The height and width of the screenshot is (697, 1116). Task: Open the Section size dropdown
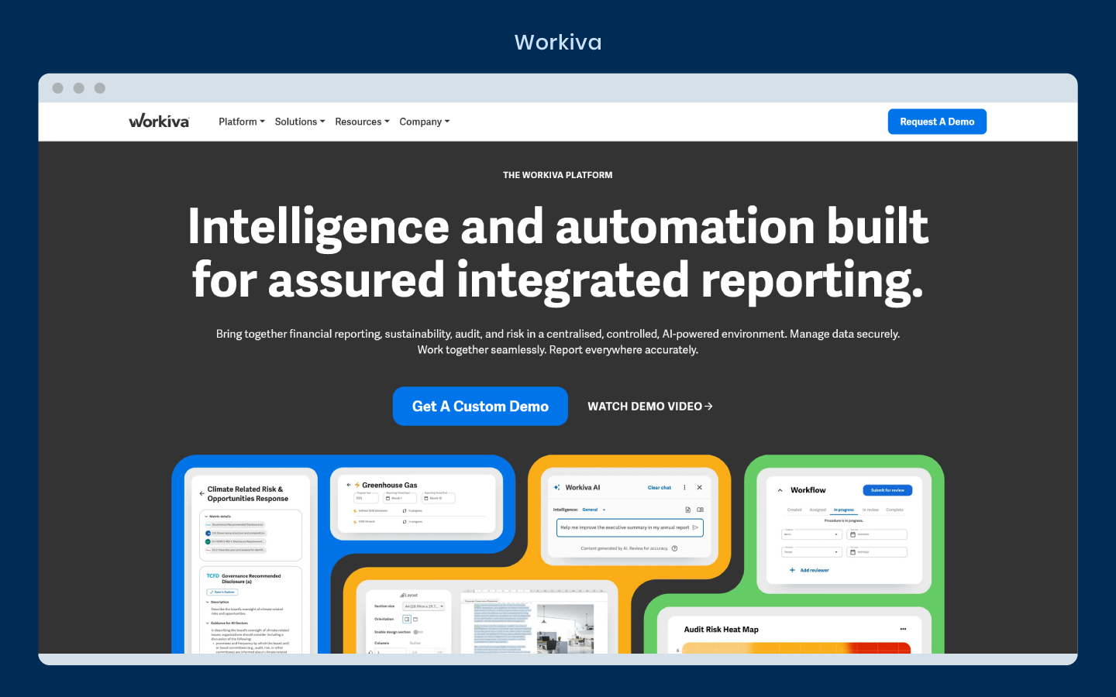[424, 606]
